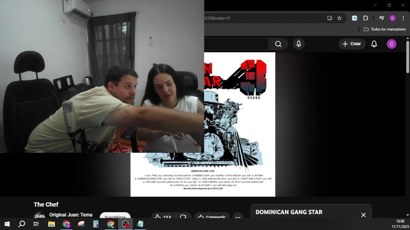Screen dimensions: 410x230
Task: Click the Dominican Gang Star album artwork video
Action: click(203, 125)
